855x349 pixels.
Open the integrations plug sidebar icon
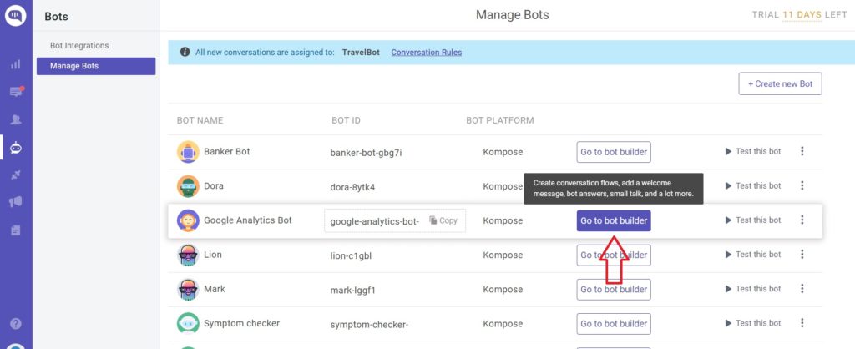coord(16,174)
